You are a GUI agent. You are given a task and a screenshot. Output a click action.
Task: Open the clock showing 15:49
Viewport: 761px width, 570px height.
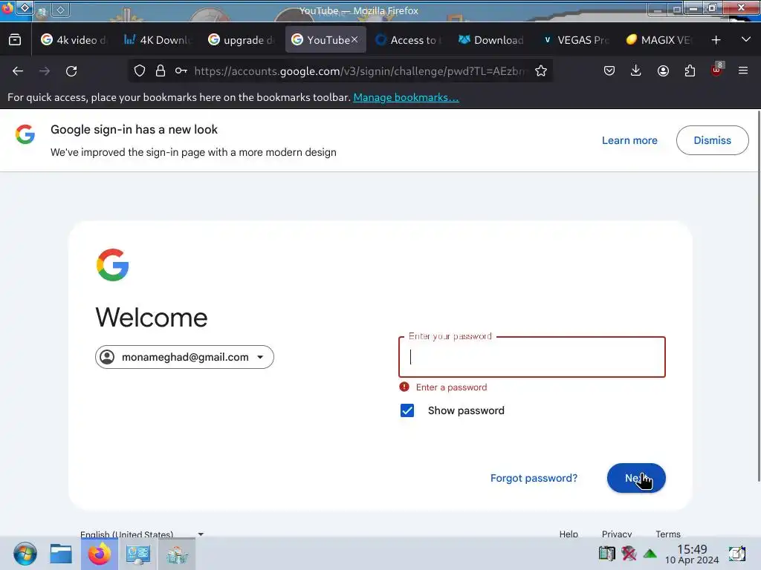tap(692, 554)
